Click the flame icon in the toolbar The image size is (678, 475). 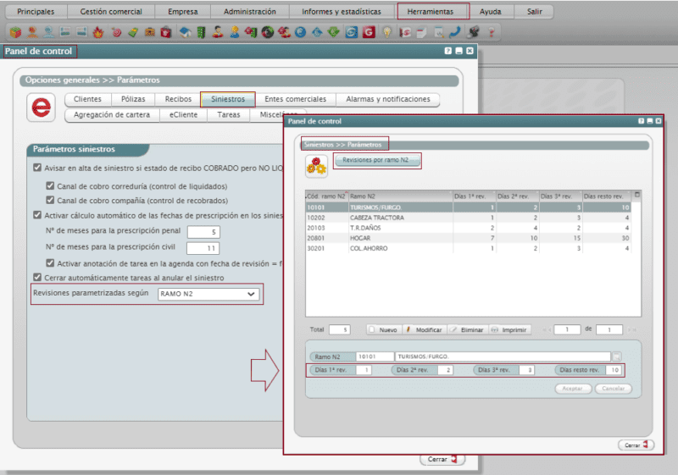pyautogui.click(x=98, y=32)
